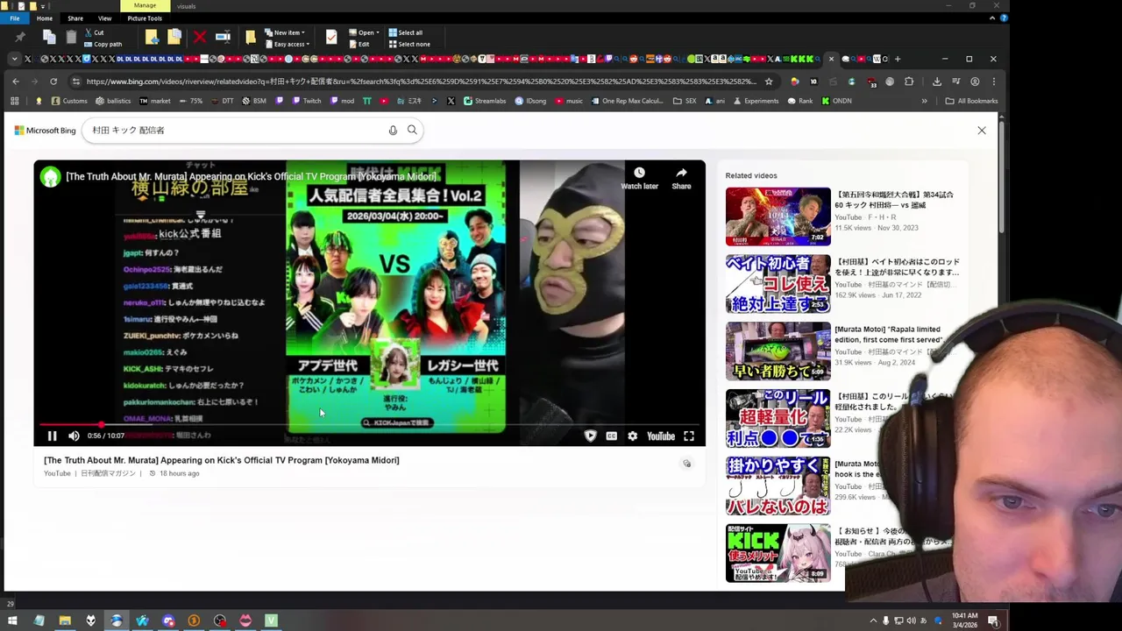
Task: Open Rapala limited edition video title
Action: coord(888,334)
